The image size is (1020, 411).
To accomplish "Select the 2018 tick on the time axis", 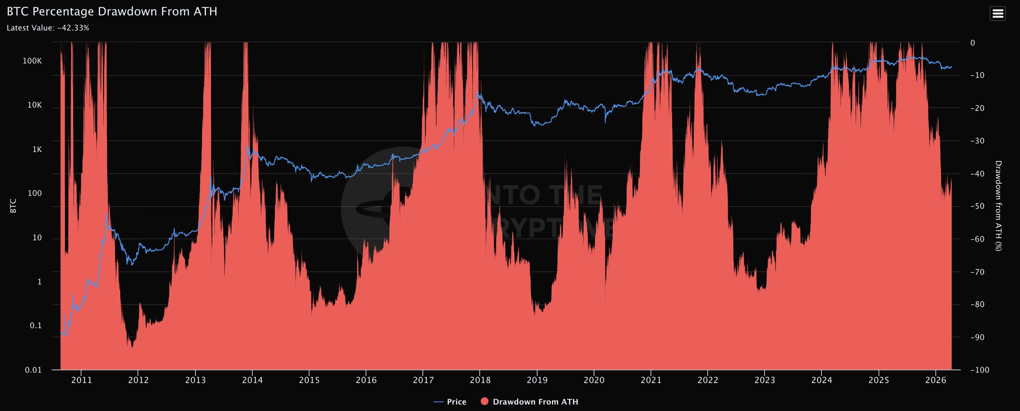I will tap(480, 380).
